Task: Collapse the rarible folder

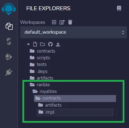Action: (40, 85)
